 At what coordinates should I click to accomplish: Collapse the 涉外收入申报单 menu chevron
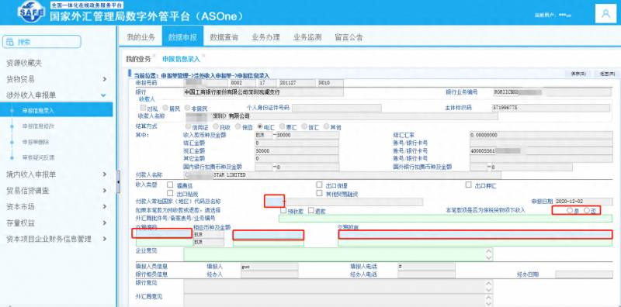tap(104, 95)
